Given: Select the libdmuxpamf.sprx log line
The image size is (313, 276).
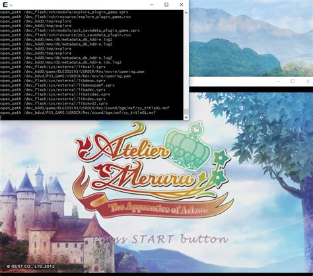Looking at the screenshot, I should tap(57, 85).
